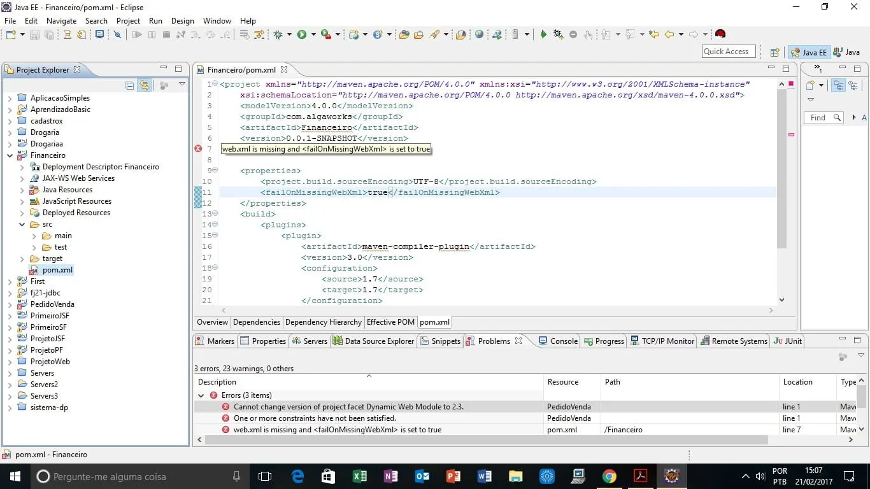This screenshot has width=870, height=489.
Task: Click the green Run button in toolbar
Action: 302,34
